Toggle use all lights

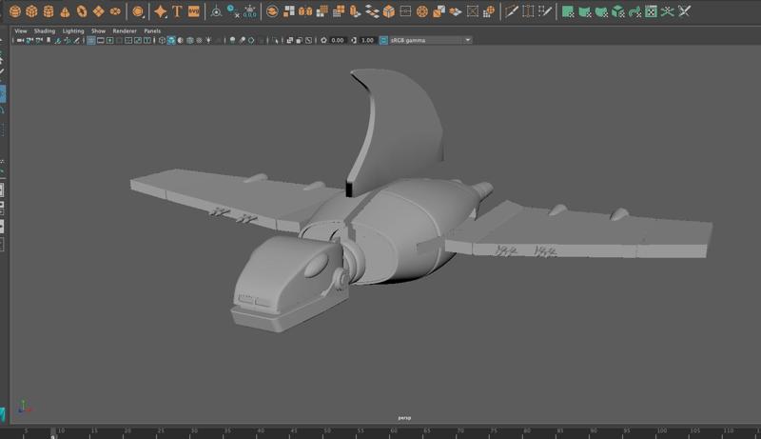tap(208, 40)
